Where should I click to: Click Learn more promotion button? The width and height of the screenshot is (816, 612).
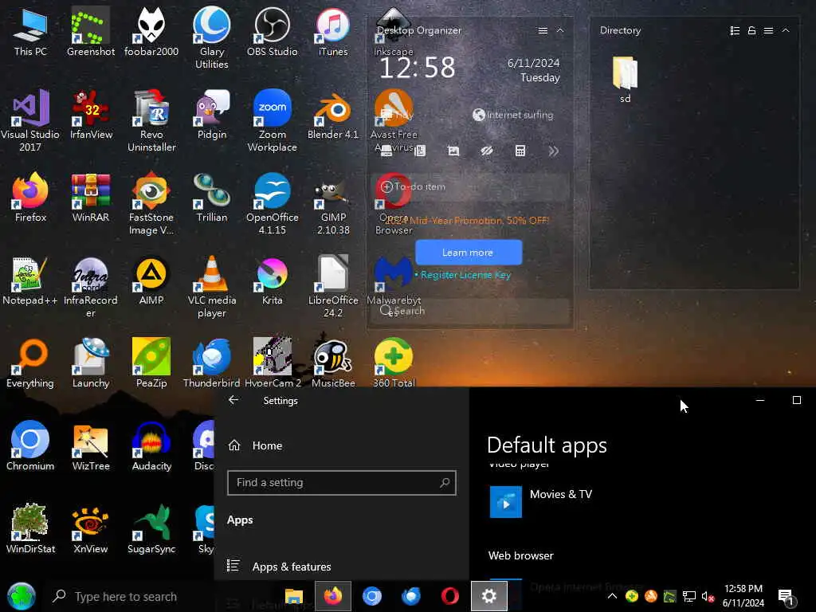[x=469, y=253]
